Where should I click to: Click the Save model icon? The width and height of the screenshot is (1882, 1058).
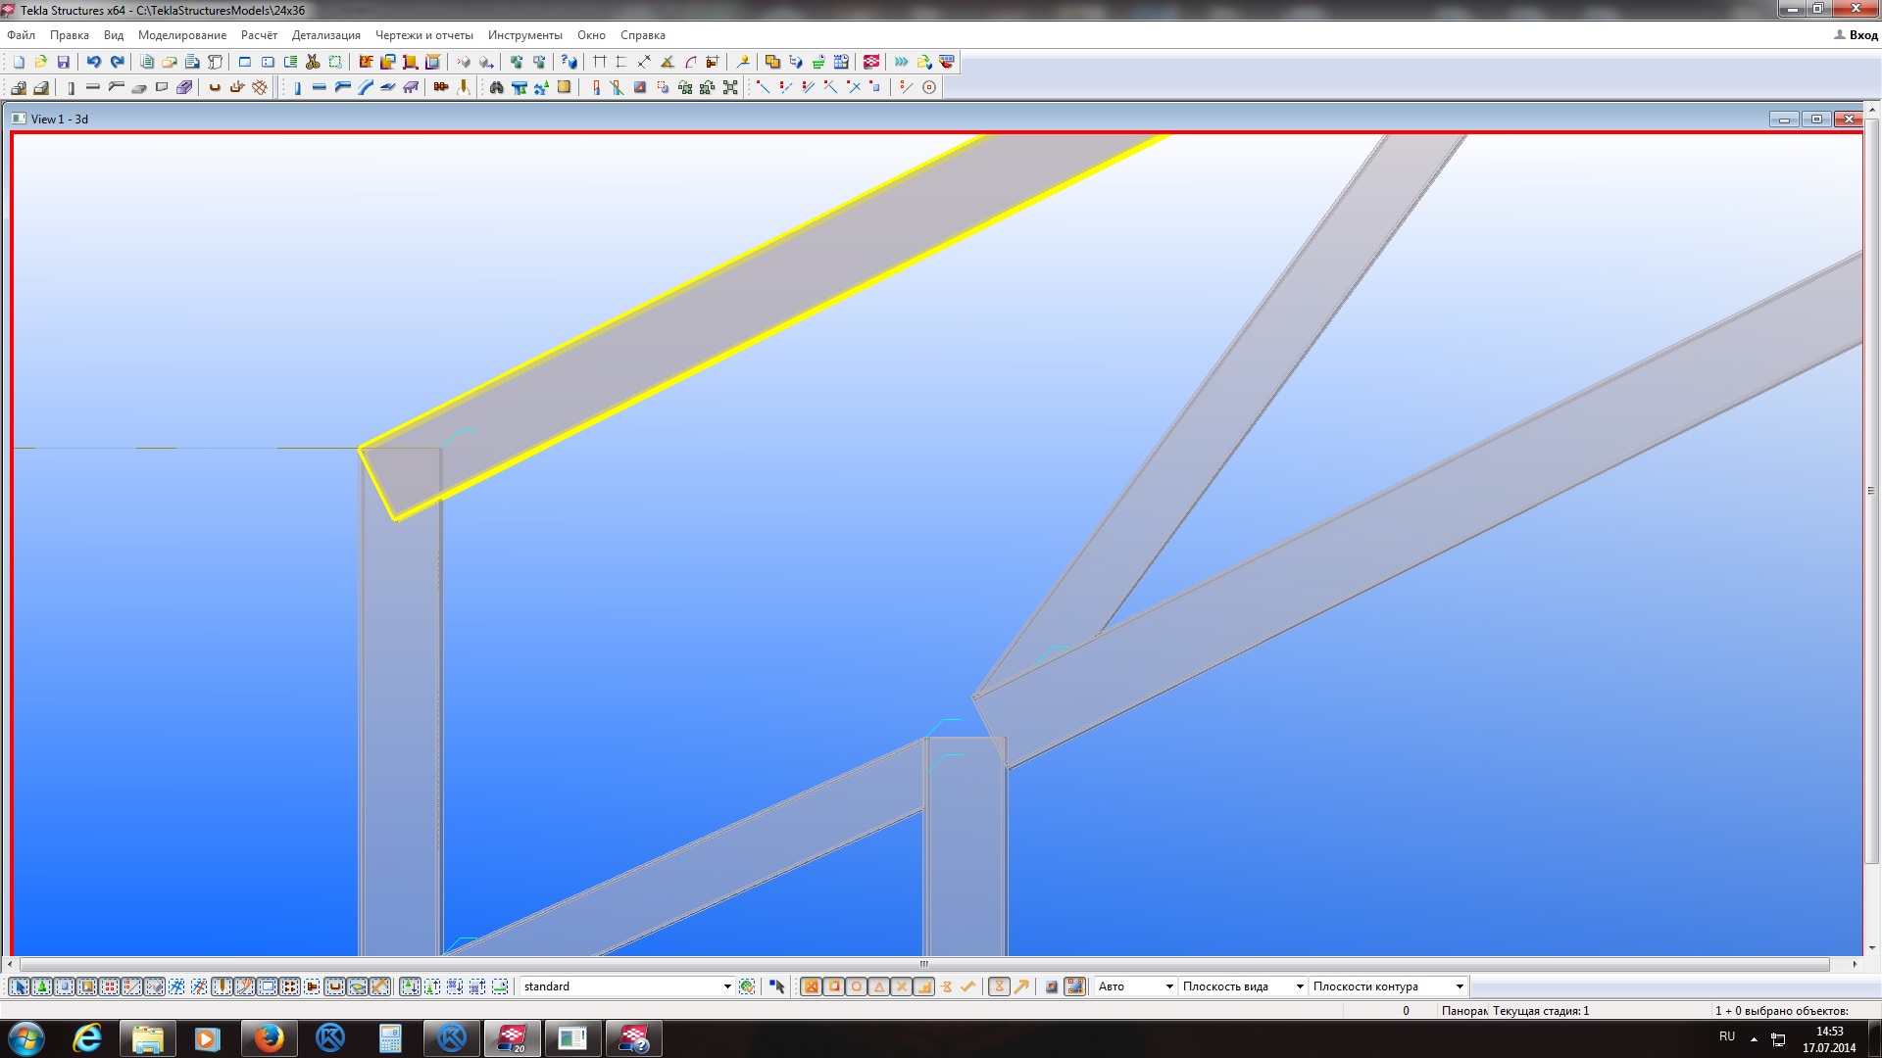click(x=64, y=62)
